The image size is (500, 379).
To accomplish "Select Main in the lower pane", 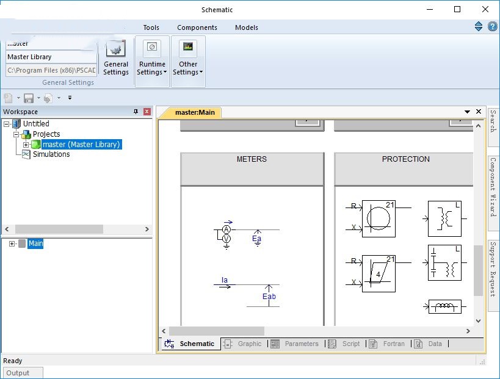I will (x=35, y=244).
